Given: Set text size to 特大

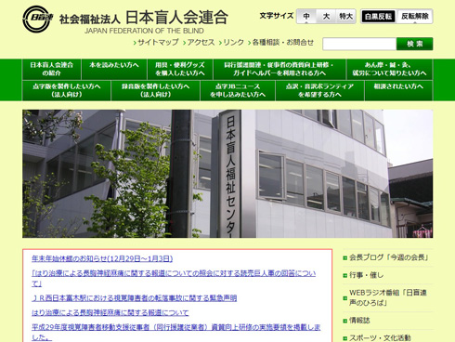Looking at the screenshot, I should pyautogui.click(x=345, y=16).
